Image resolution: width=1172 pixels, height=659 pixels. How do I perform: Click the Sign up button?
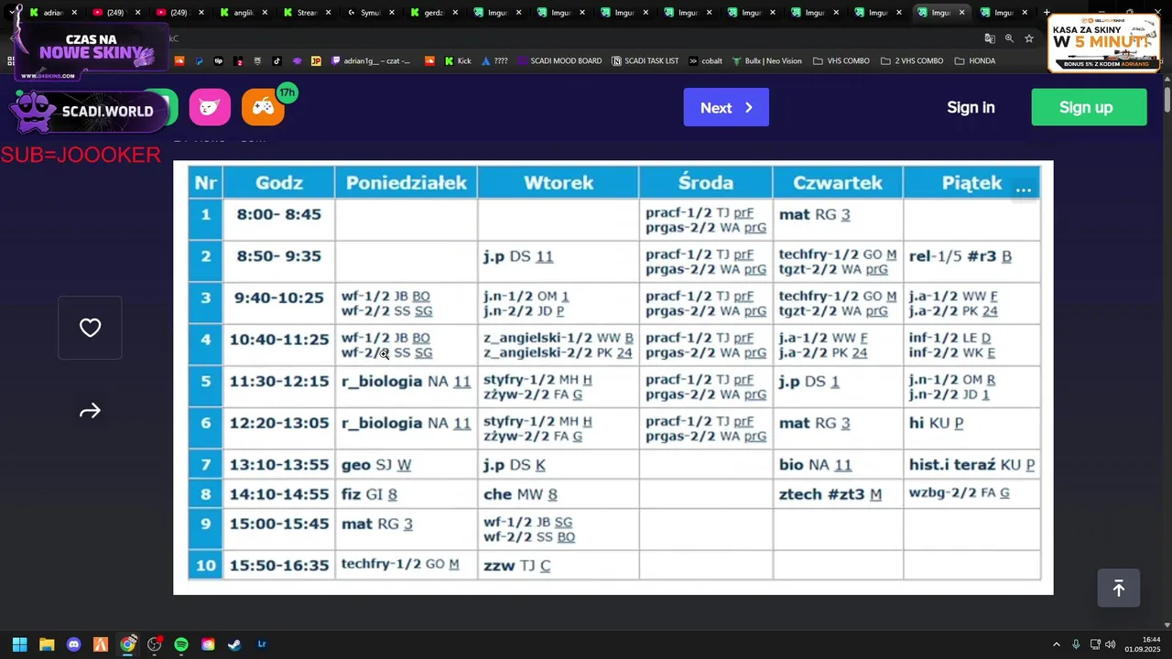point(1089,107)
